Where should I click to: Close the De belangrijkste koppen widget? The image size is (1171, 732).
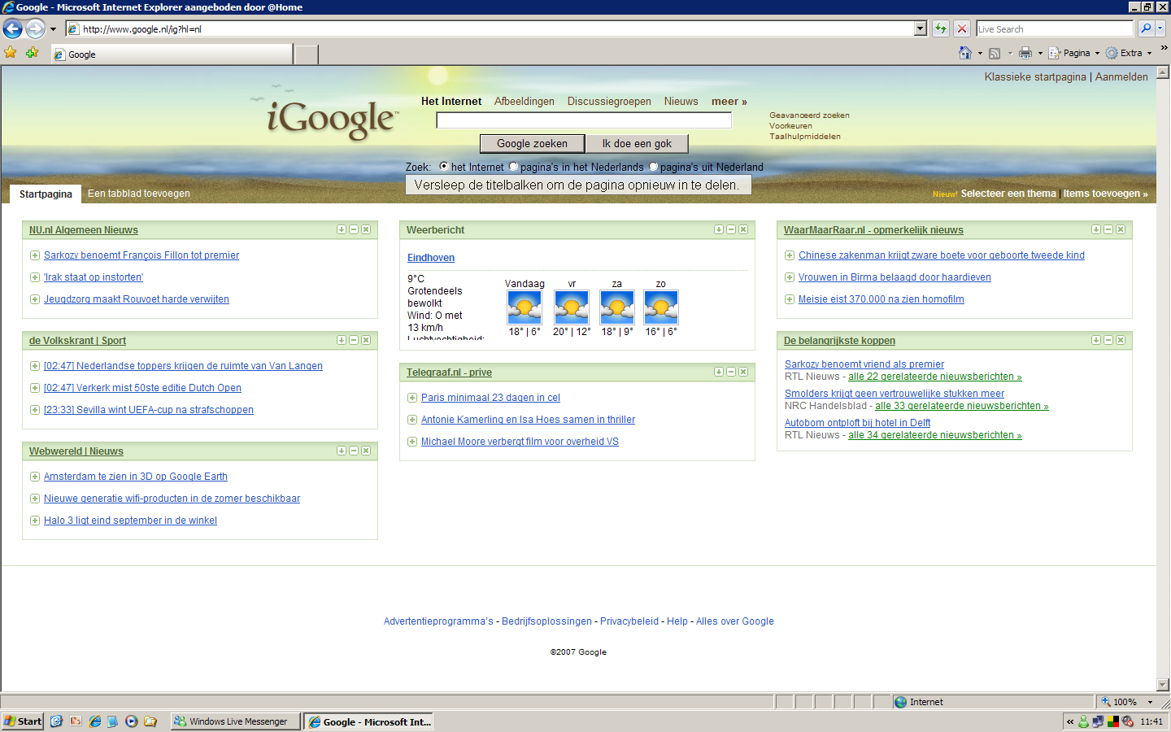(1121, 340)
